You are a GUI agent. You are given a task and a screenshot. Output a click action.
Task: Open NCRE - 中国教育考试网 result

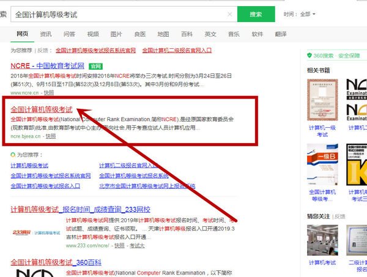(x=48, y=66)
